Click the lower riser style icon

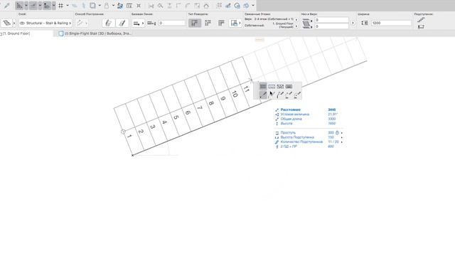pos(421,27)
